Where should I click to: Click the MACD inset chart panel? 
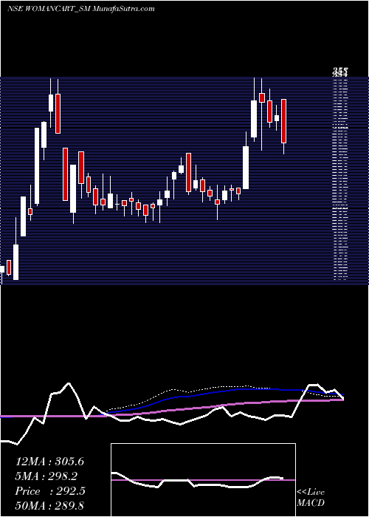click(x=203, y=480)
